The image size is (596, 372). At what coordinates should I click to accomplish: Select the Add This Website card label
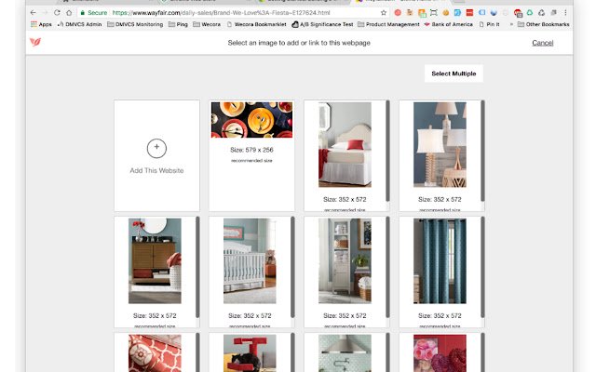[156, 170]
